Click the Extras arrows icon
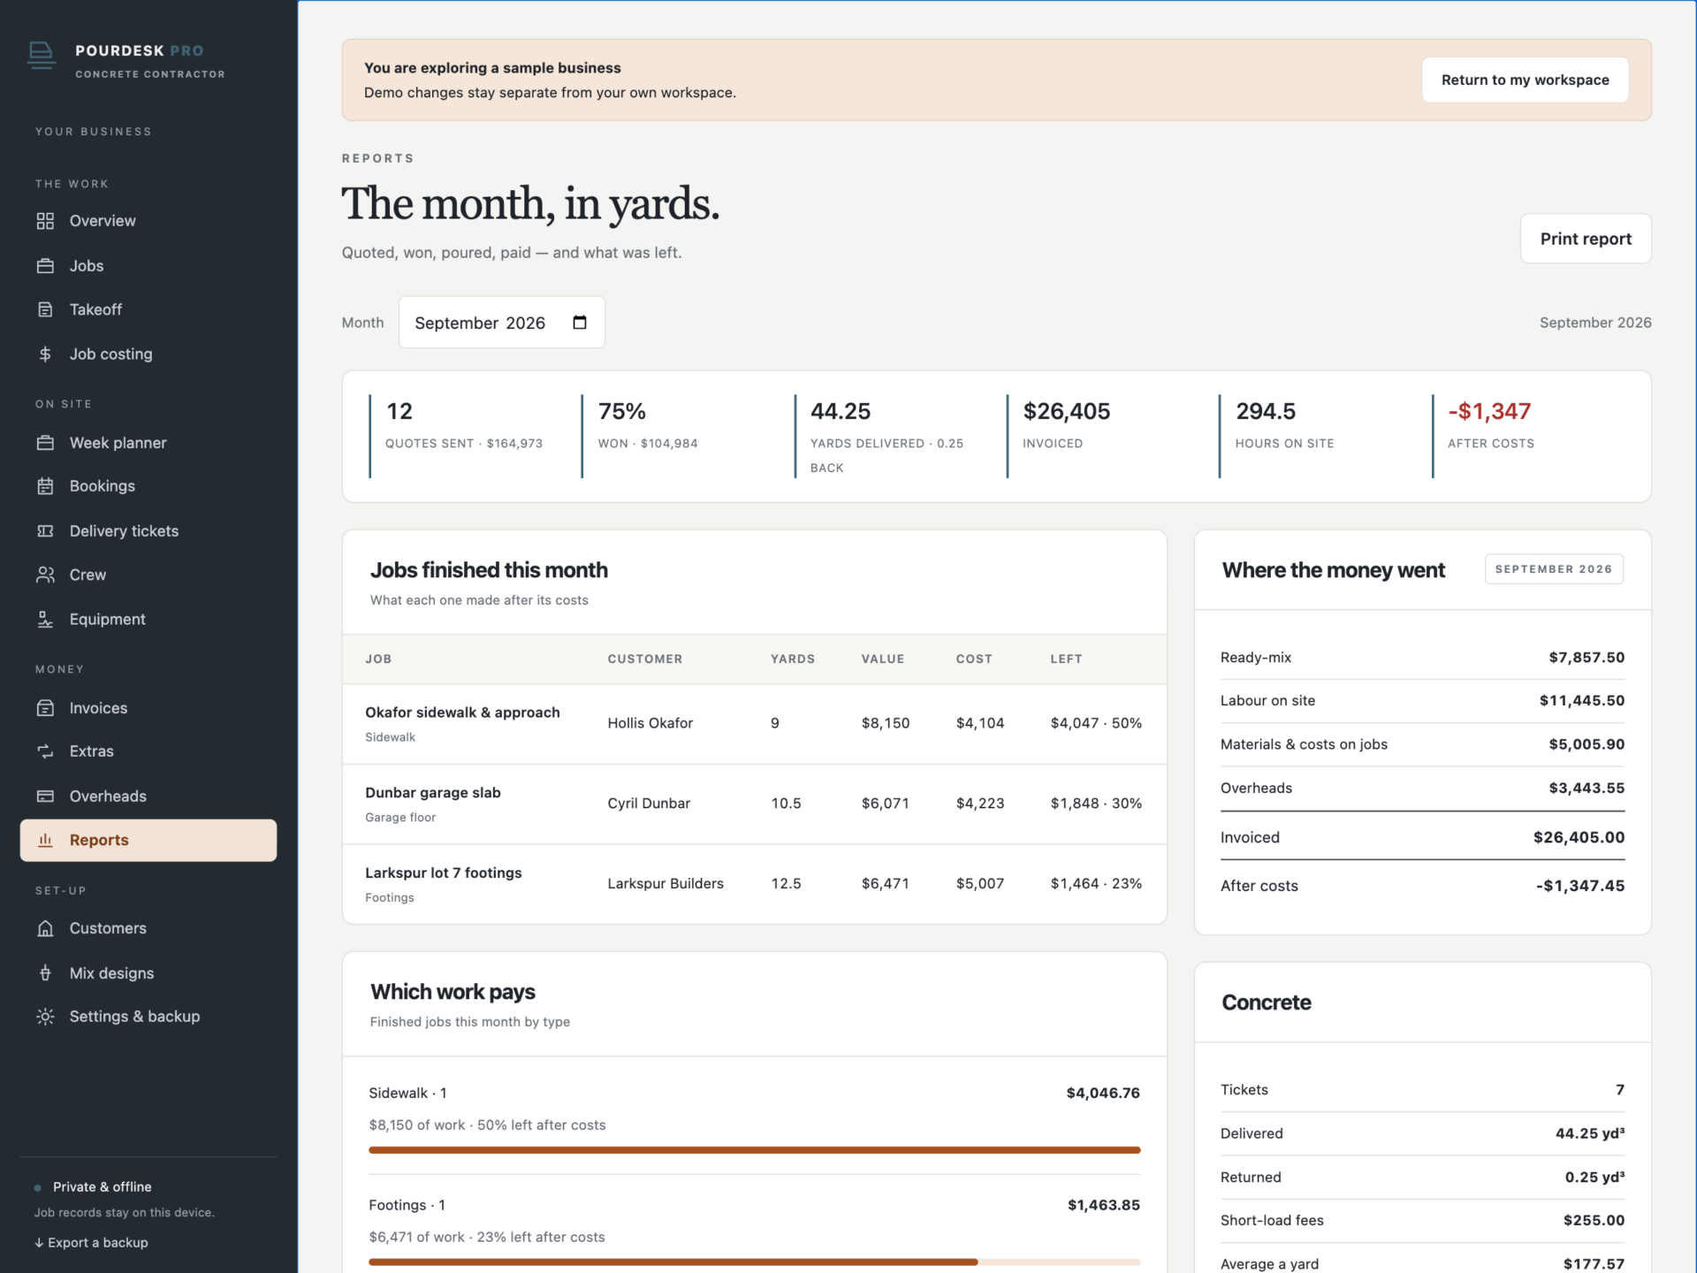The height and width of the screenshot is (1273, 1697). pos(45,751)
